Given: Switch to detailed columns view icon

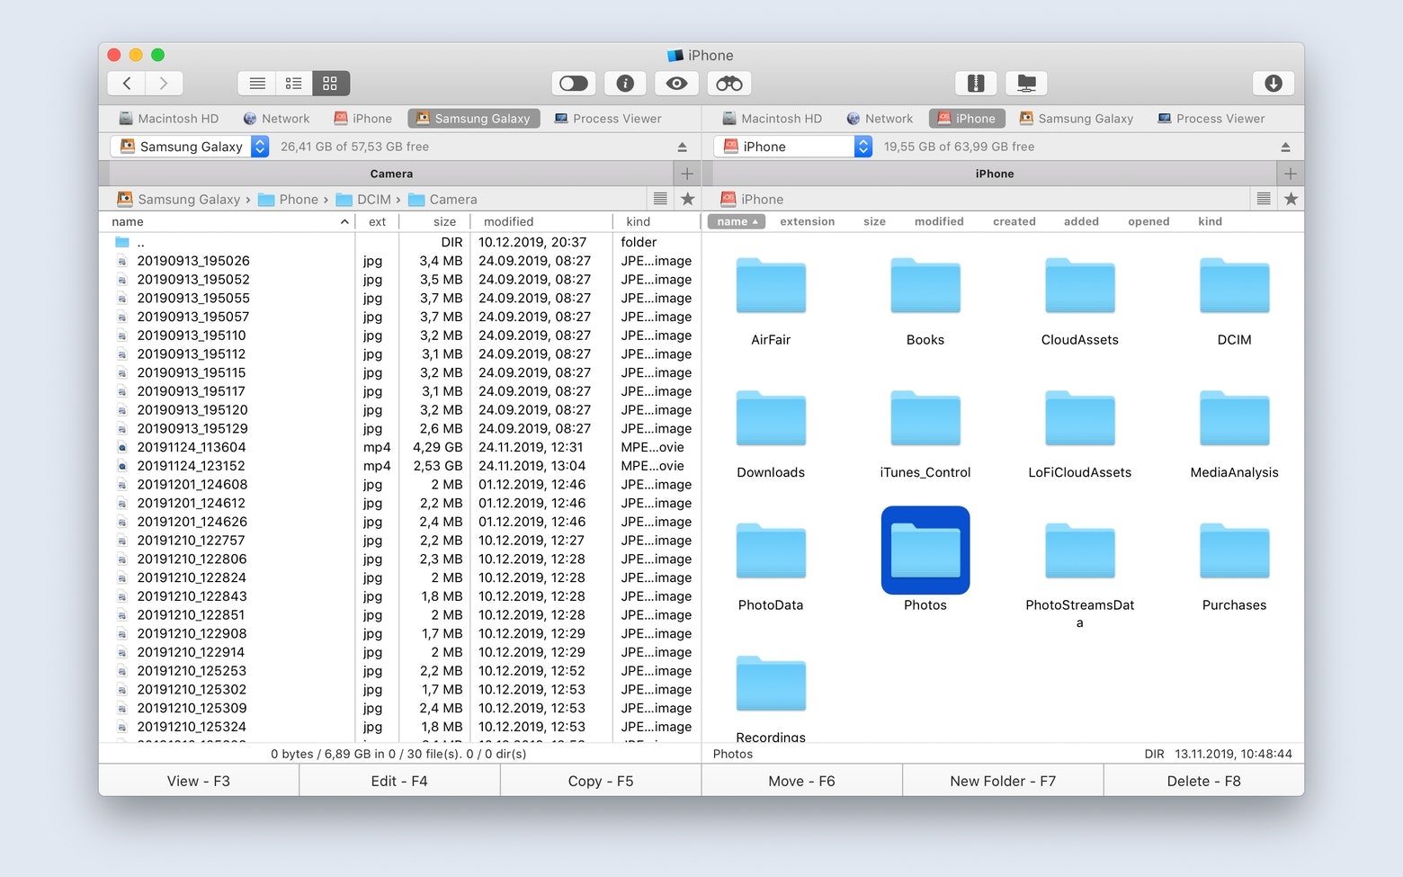Looking at the screenshot, I should pos(294,84).
